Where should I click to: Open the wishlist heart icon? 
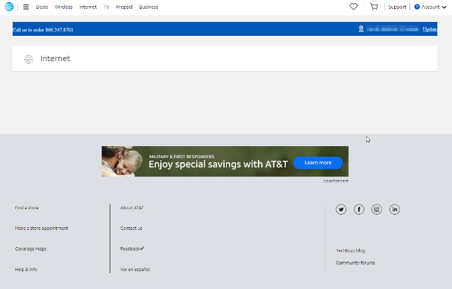click(x=354, y=7)
